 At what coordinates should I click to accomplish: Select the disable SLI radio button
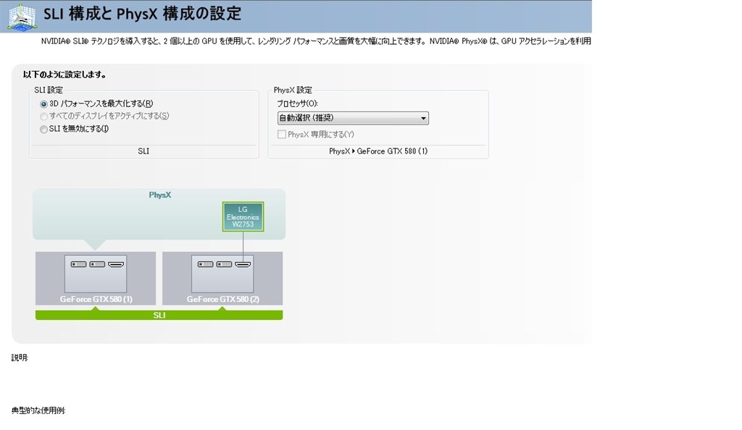[x=43, y=129]
